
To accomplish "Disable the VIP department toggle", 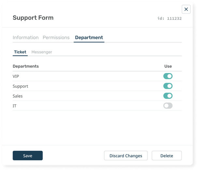I will pos(168,76).
